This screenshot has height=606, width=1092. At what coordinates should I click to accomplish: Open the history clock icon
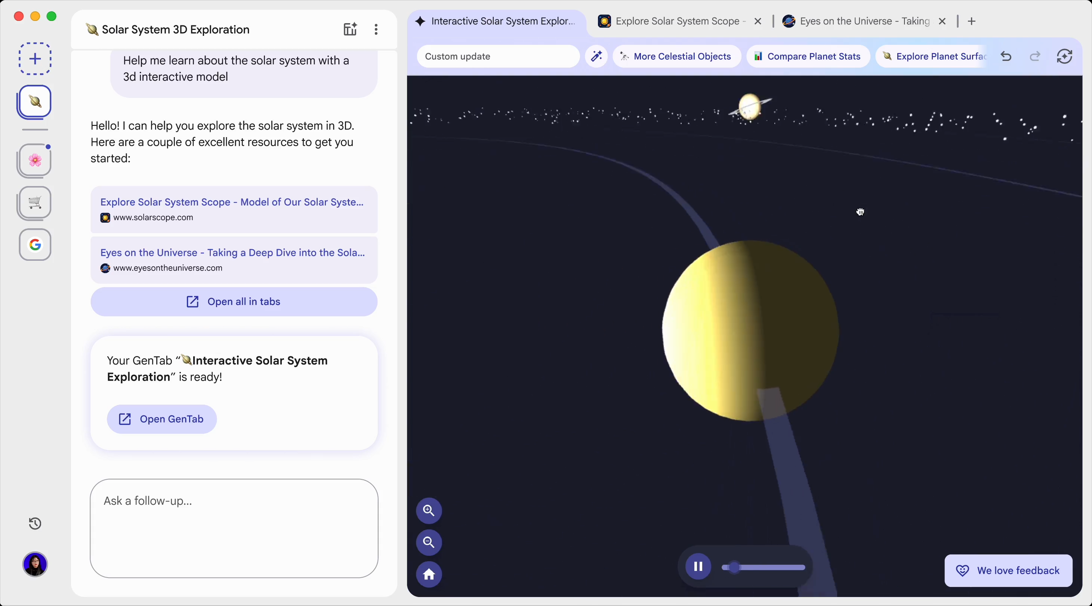[35, 523]
